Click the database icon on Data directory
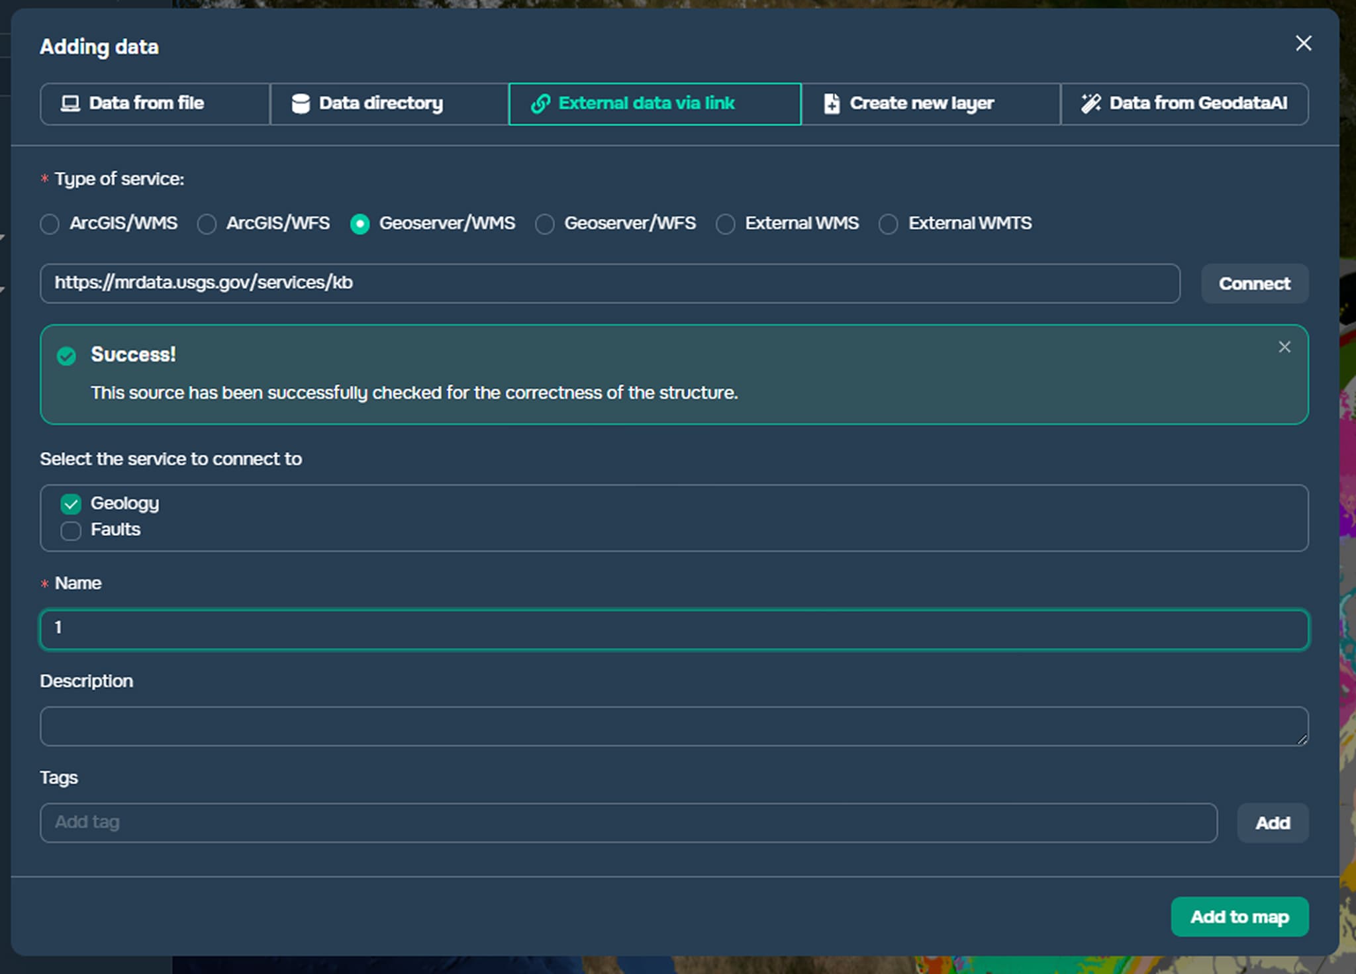1356x974 pixels. click(x=301, y=103)
